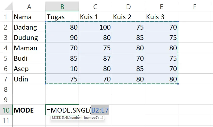This screenshot has height=127, width=213.
Task: Click the Udin name cell
Action: coord(29,79)
